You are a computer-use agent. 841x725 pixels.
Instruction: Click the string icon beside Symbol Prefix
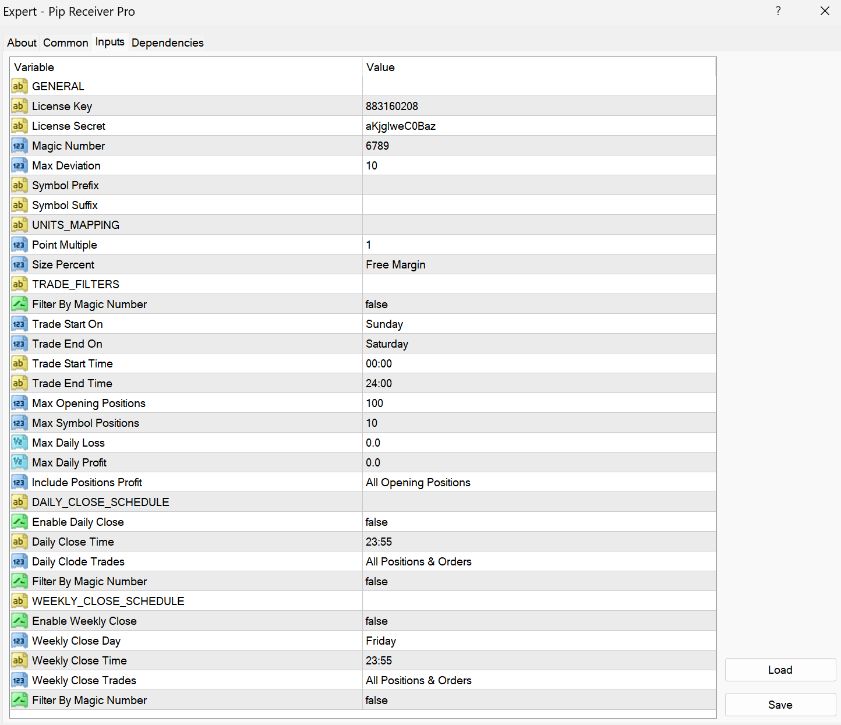19,185
